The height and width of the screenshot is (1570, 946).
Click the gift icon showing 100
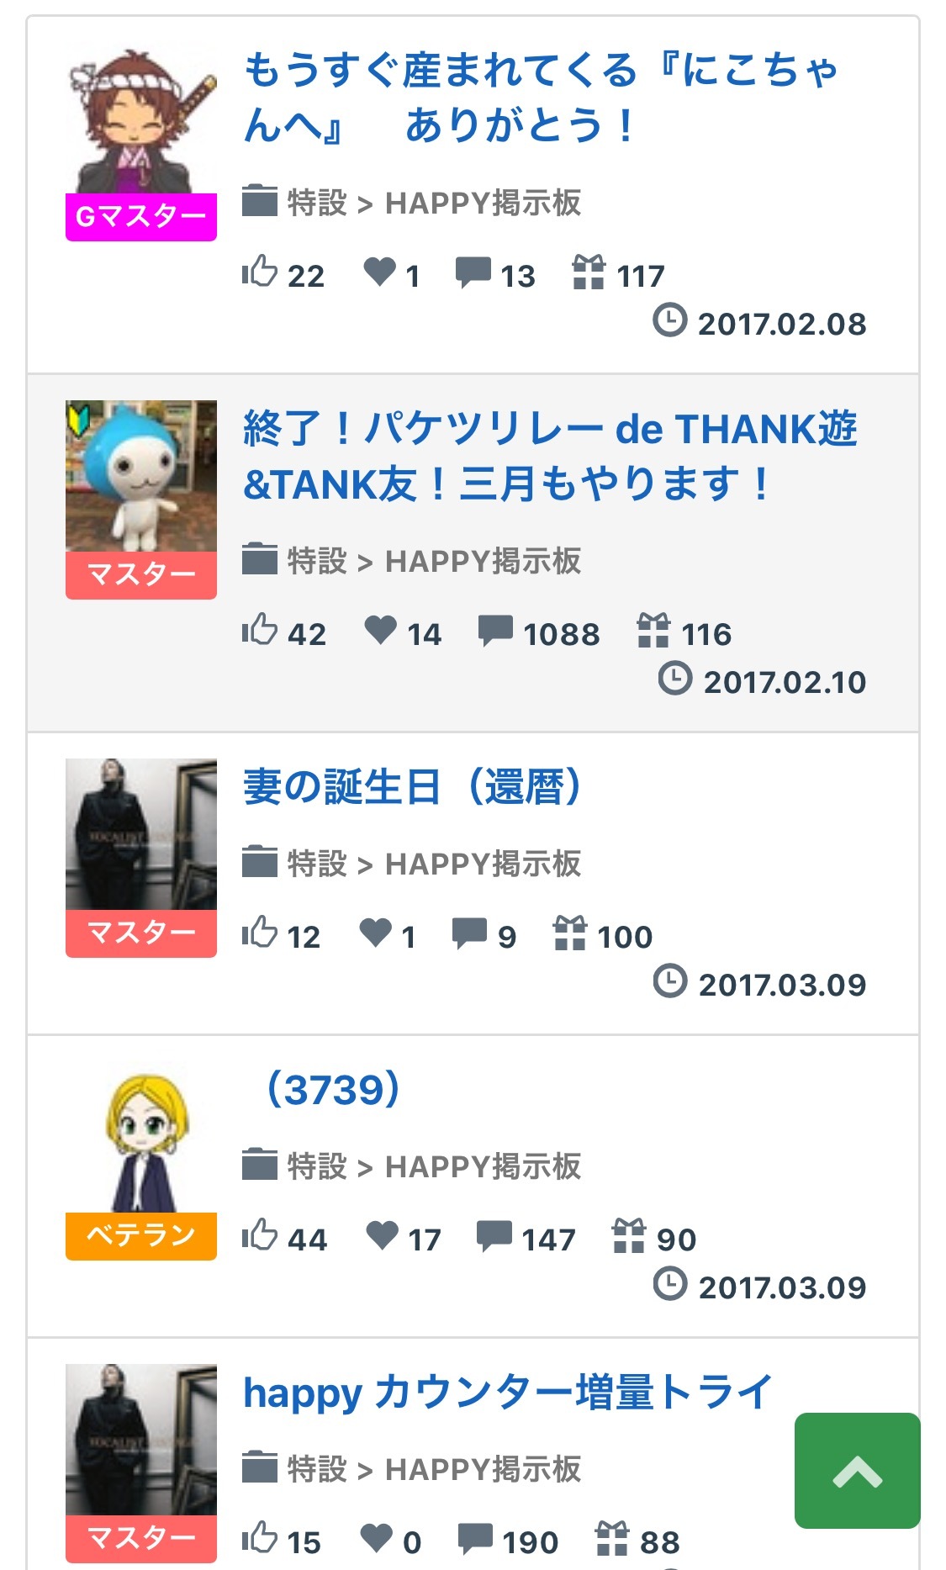(569, 933)
